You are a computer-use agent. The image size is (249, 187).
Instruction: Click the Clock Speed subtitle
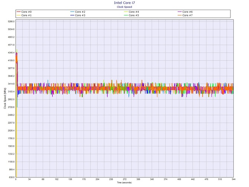pyautogui.click(x=124, y=7)
